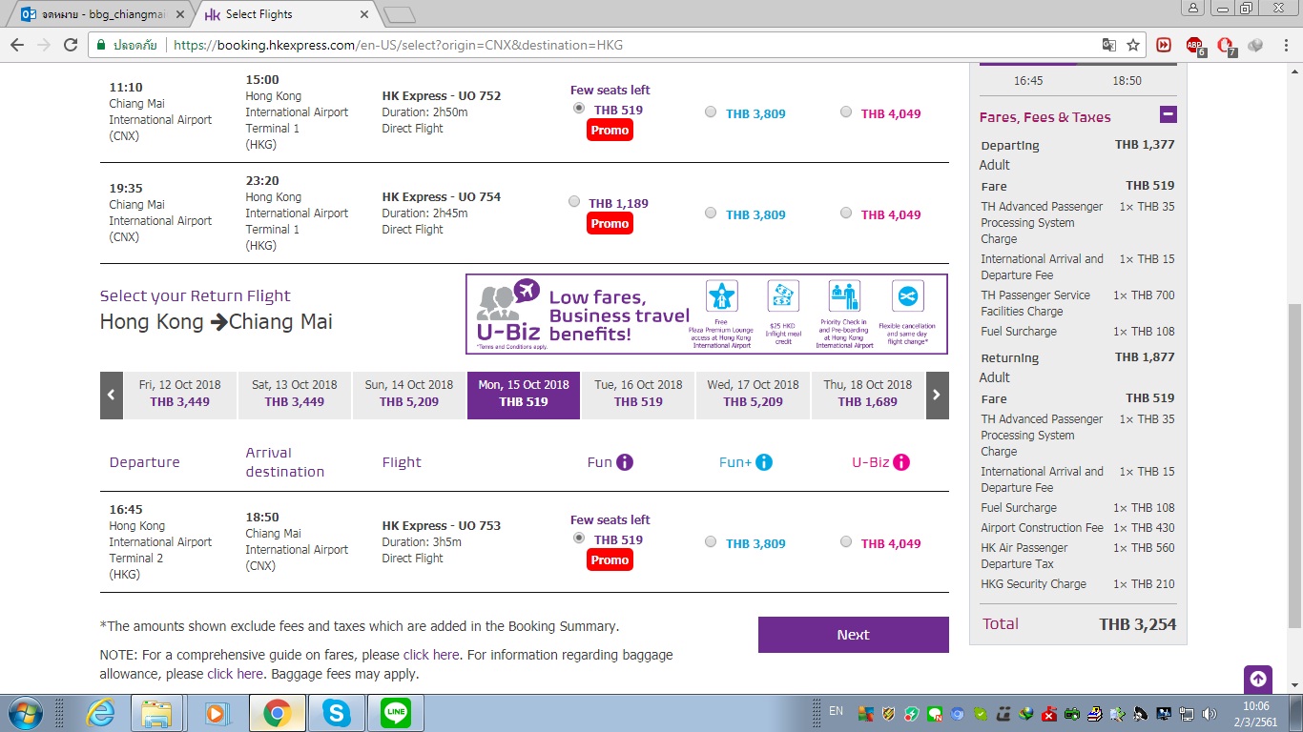Click flight label HK Express - UO 753
1303x732 pixels.
point(442,525)
